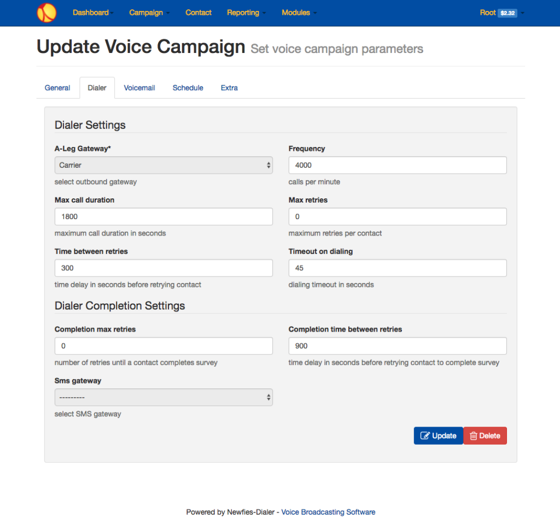Select the Extra tab
The image size is (560, 525).
[229, 88]
